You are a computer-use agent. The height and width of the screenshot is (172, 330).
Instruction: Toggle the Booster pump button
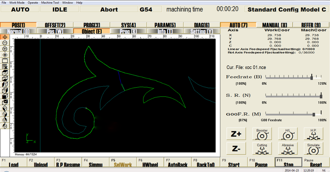[262, 134]
